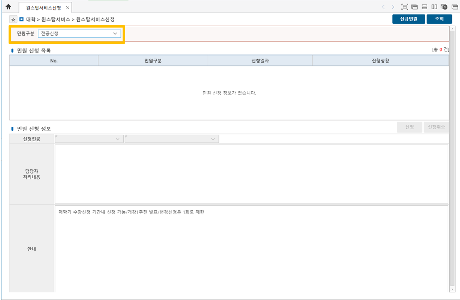460x300 pixels.
Task: Click the previous tab left arrow
Action: (x=383, y=7)
